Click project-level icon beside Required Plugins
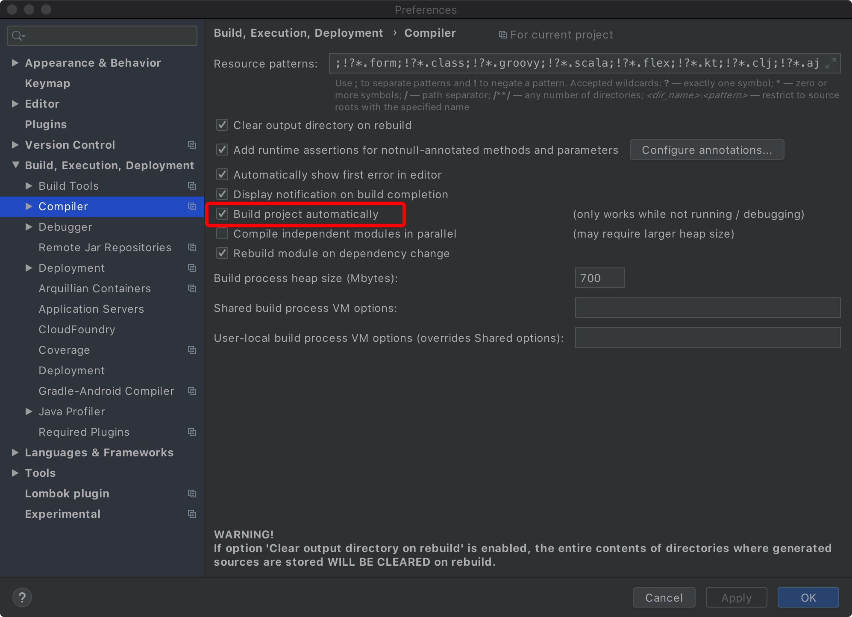The width and height of the screenshot is (852, 617). click(192, 432)
